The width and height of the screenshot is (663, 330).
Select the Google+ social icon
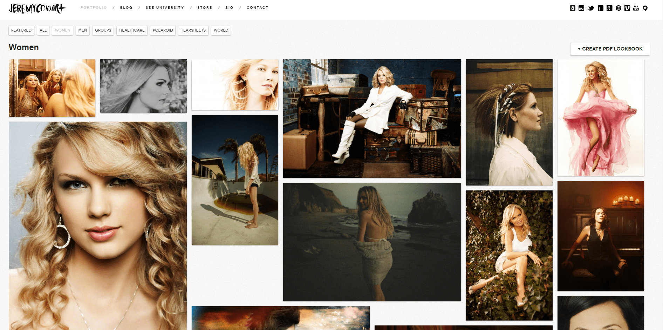(x=610, y=8)
